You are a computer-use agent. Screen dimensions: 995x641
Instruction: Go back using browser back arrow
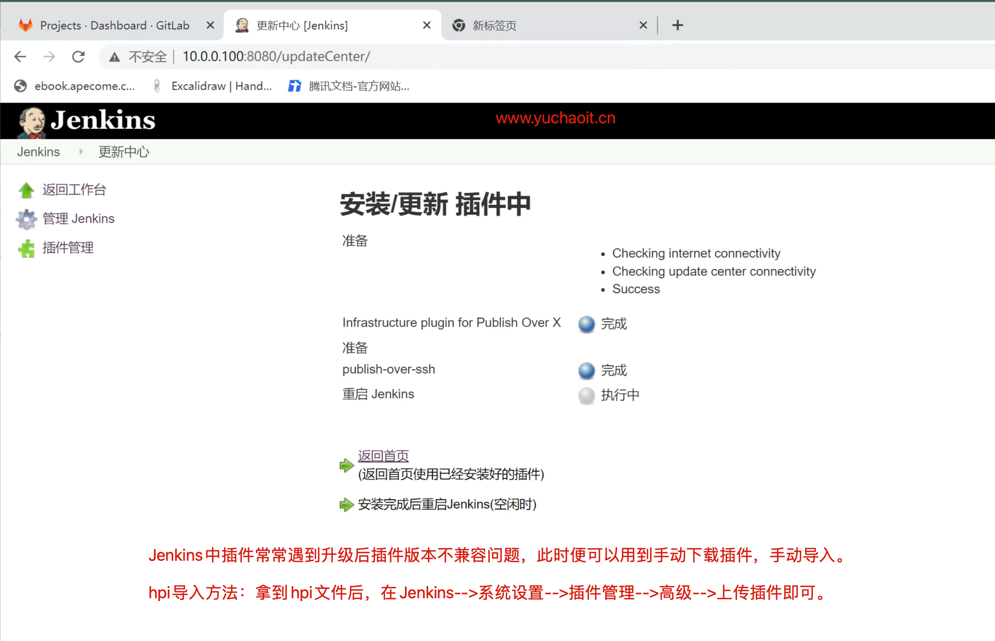click(x=20, y=56)
